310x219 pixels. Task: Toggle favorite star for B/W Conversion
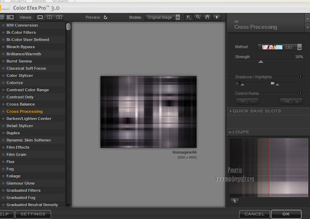point(3,25)
